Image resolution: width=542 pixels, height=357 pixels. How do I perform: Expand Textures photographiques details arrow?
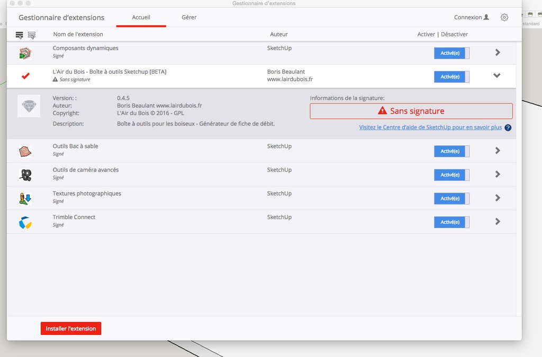click(x=498, y=198)
